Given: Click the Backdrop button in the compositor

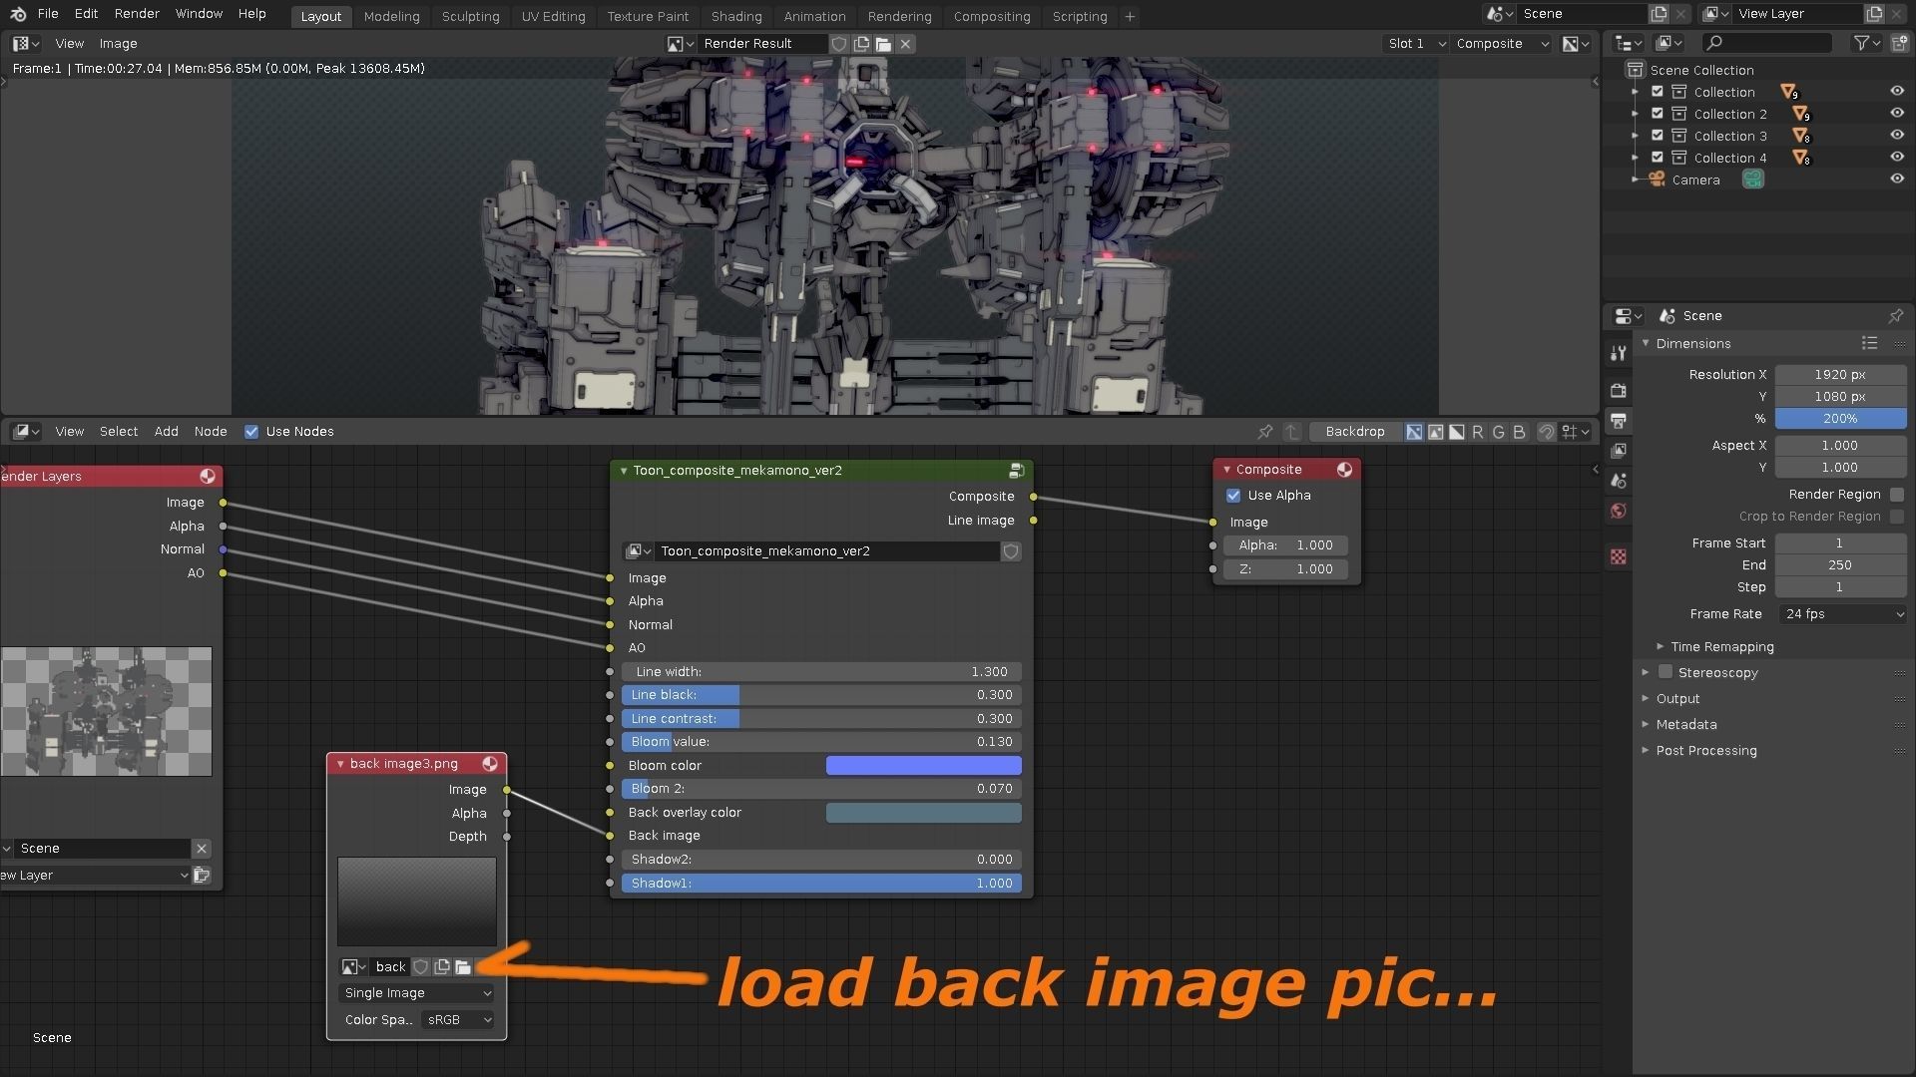Looking at the screenshot, I should pyautogui.click(x=1354, y=431).
